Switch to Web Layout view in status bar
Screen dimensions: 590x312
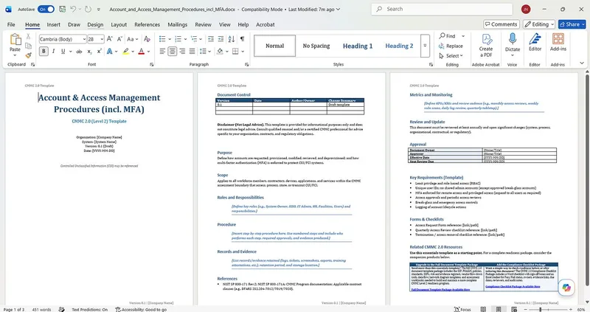(x=513, y=309)
